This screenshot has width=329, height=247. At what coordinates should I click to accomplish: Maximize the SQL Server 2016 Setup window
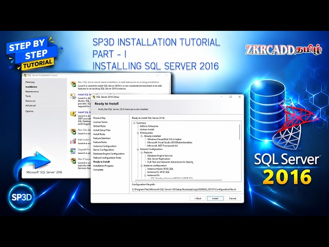tap(231, 97)
